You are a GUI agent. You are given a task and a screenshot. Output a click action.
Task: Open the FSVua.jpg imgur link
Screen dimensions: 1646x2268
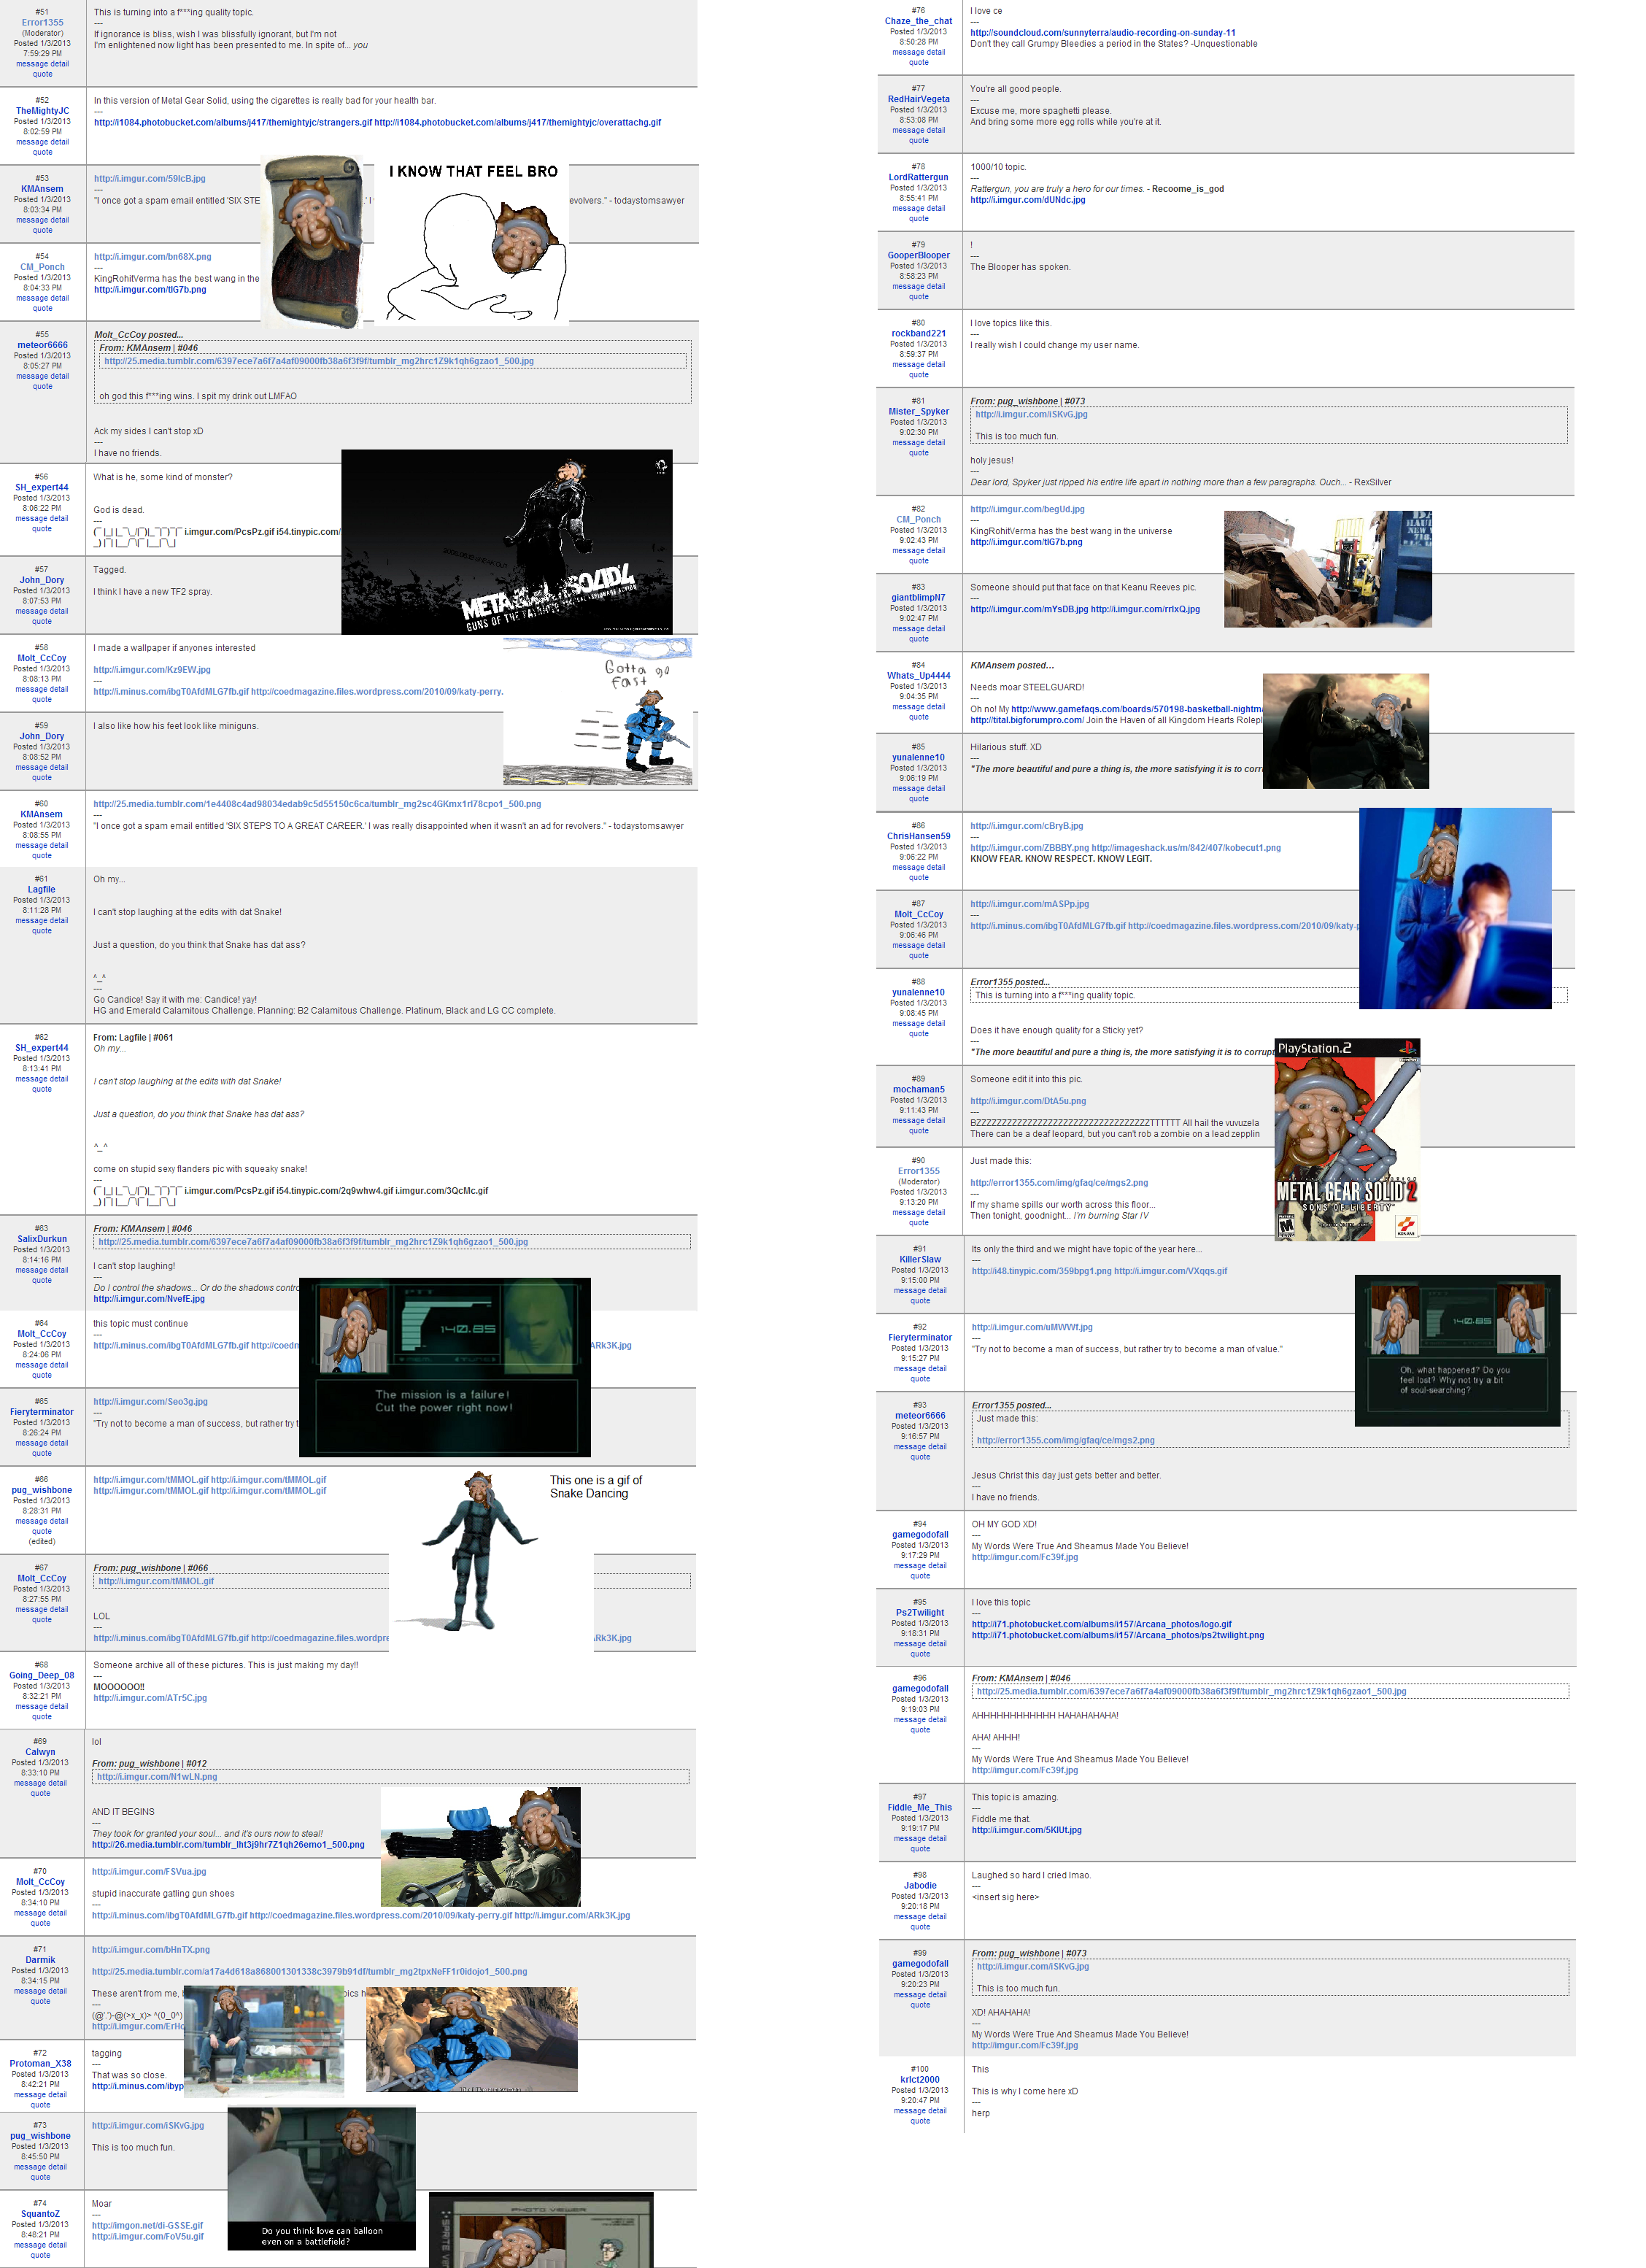pos(149,1872)
